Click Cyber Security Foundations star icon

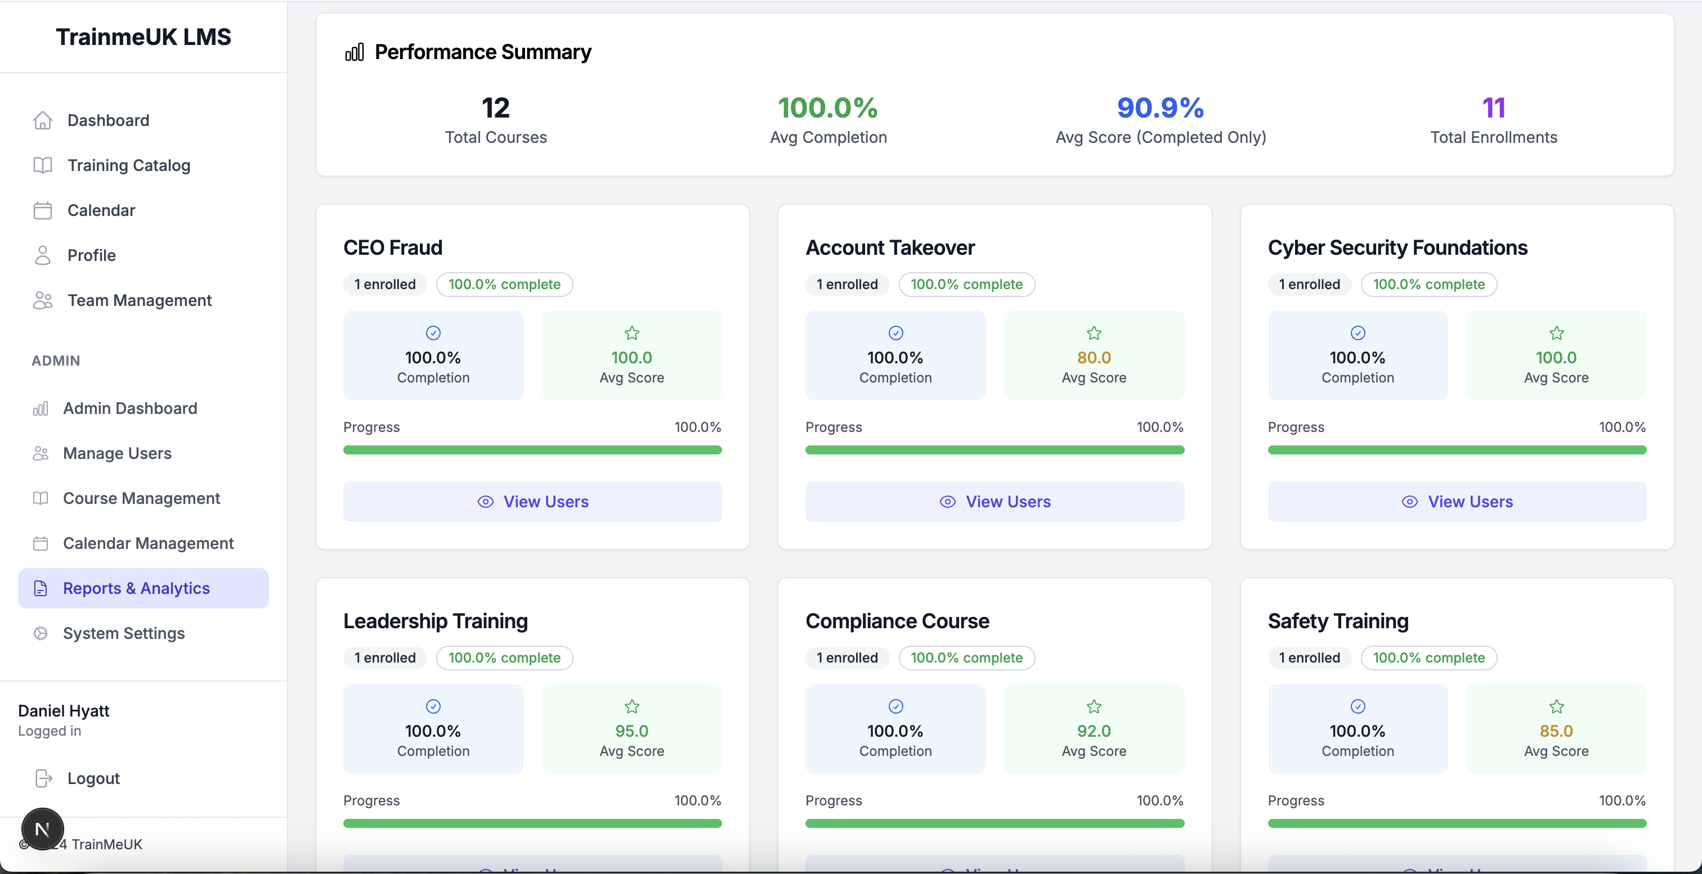(1557, 334)
